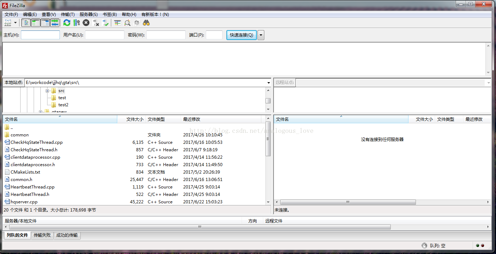Sort local files by 最近修改 column
The width and height of the screenshot is (496, 254).
pyautogui.click(x=221, y=119)
